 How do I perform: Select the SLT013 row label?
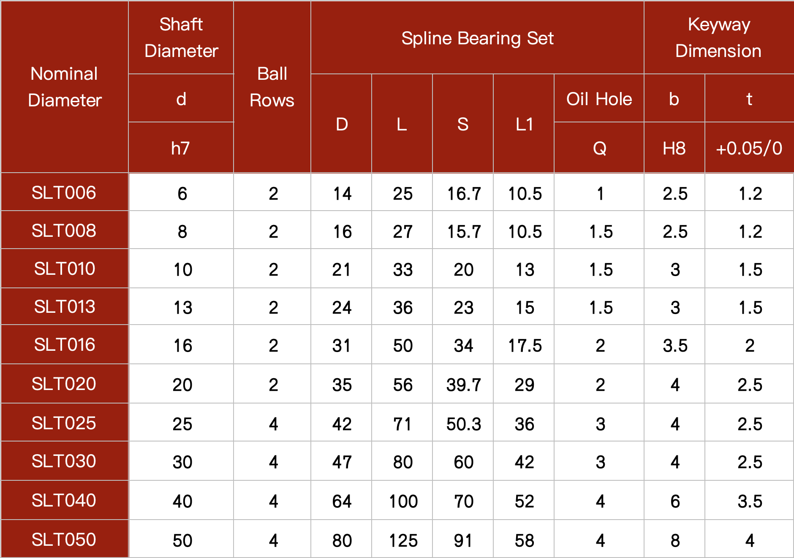(64, 307)
